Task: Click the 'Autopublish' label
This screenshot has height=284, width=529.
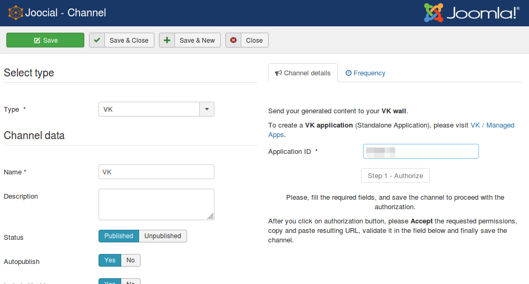Action: click(22, 262)
